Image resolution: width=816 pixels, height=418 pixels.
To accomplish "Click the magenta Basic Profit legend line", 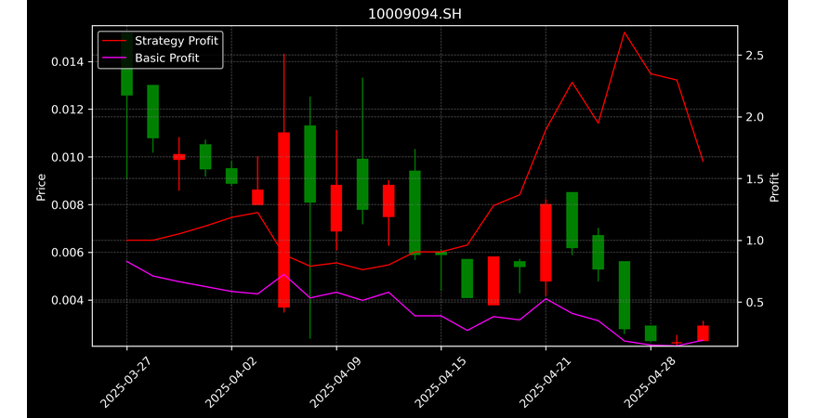I will (114, 58).
